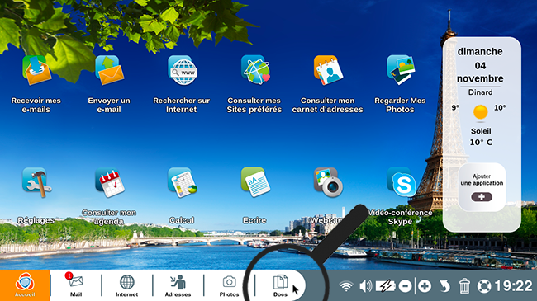Launch Envoyer un e-mail app

(109, 70)
